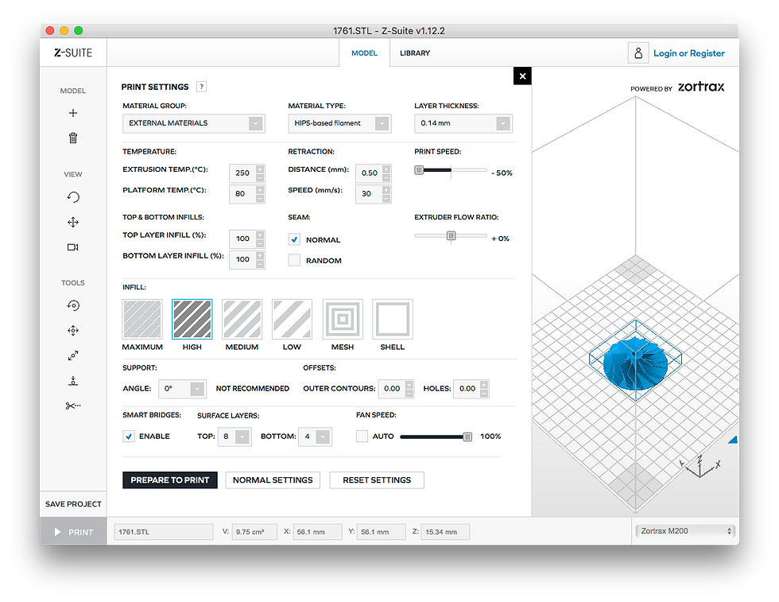Toggle the Random seam checkbox

click(294, 260)
